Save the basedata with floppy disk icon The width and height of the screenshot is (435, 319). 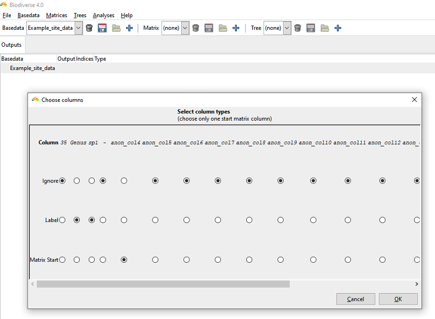pyautogui.click(x=102, y=28)
